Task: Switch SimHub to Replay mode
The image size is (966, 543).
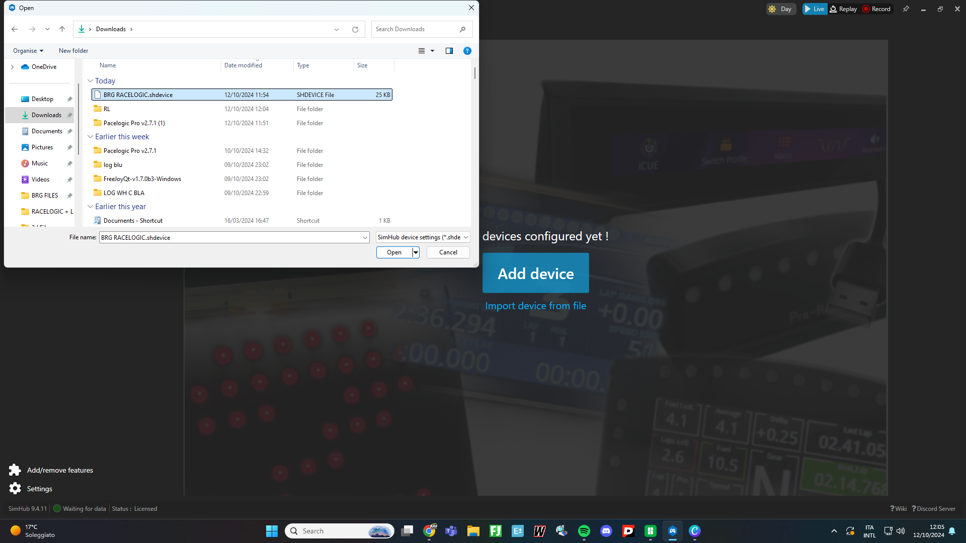Action: point(843,9)
